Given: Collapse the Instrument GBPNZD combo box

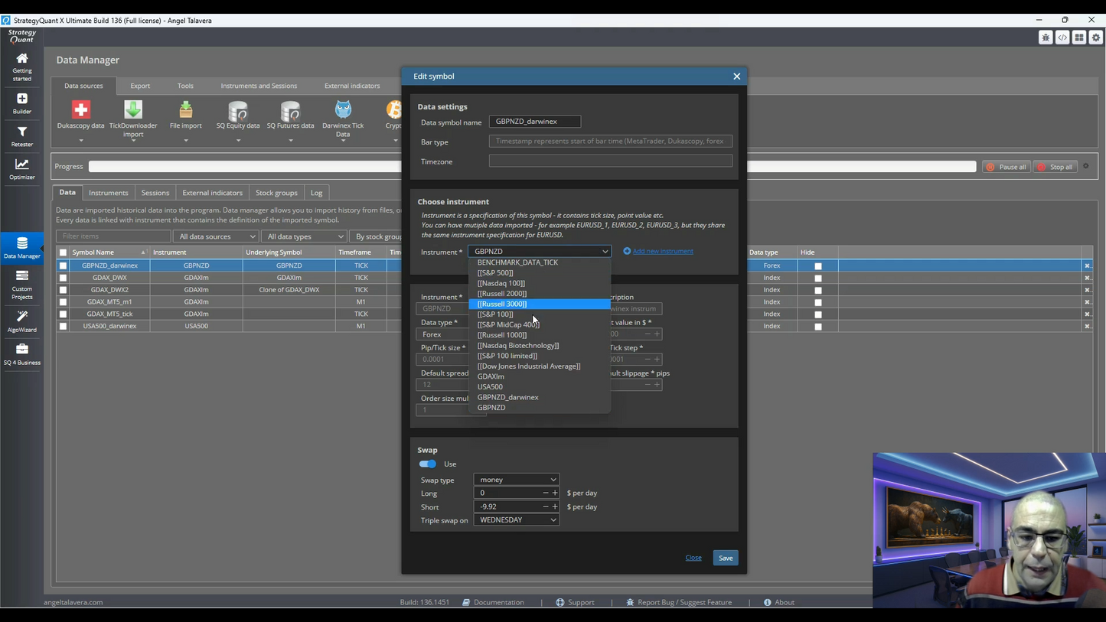Looking at the screenshot, I should pyautogui.click(x=540, y=251).
